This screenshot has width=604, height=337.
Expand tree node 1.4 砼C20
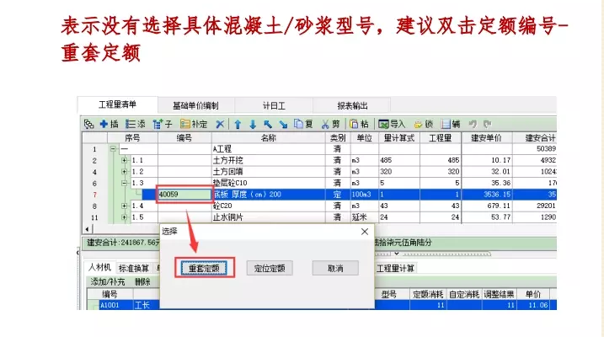tap(124, 206)
